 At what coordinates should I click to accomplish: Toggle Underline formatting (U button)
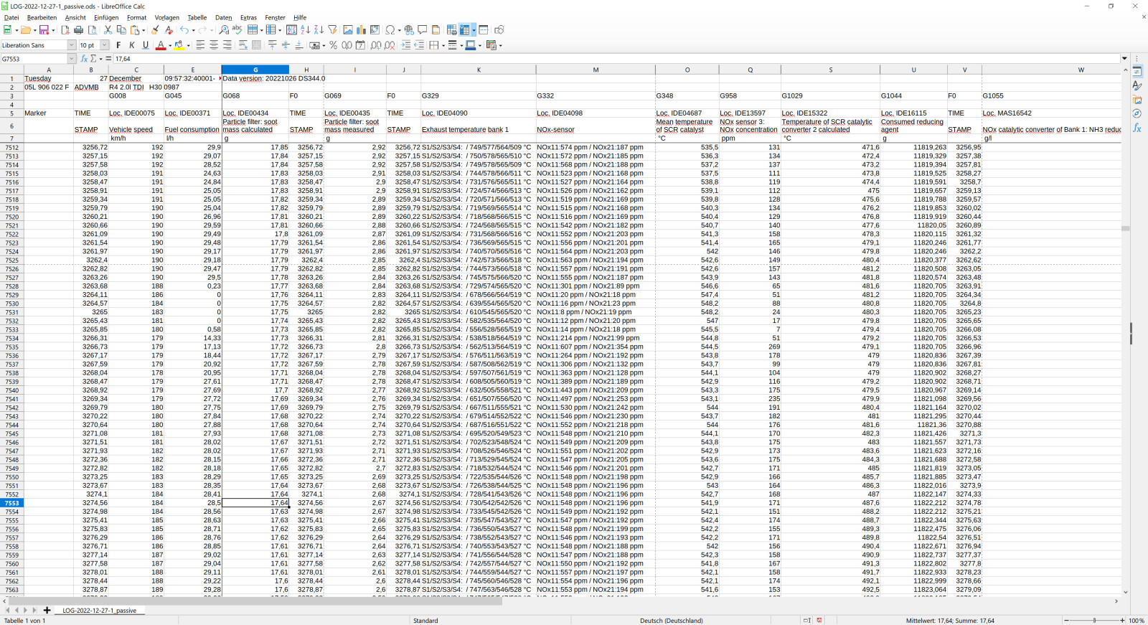146,45
